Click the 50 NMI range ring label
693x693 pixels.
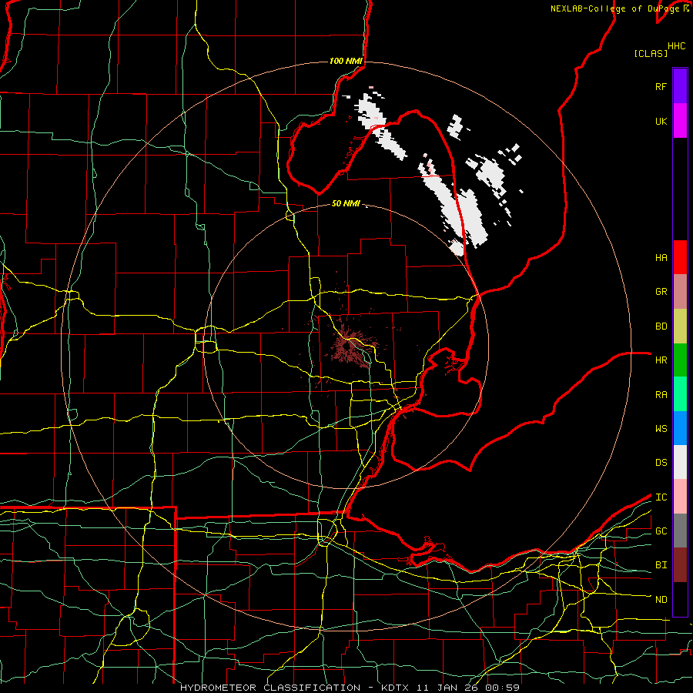pos(346,203)
